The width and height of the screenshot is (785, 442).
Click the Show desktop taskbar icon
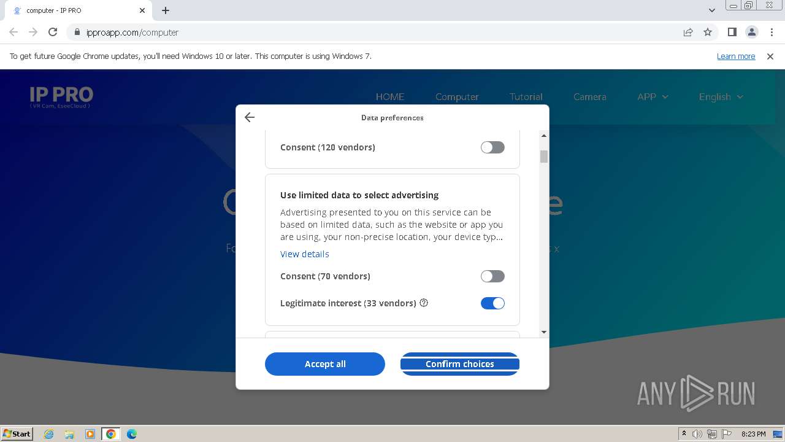(778, 434)
